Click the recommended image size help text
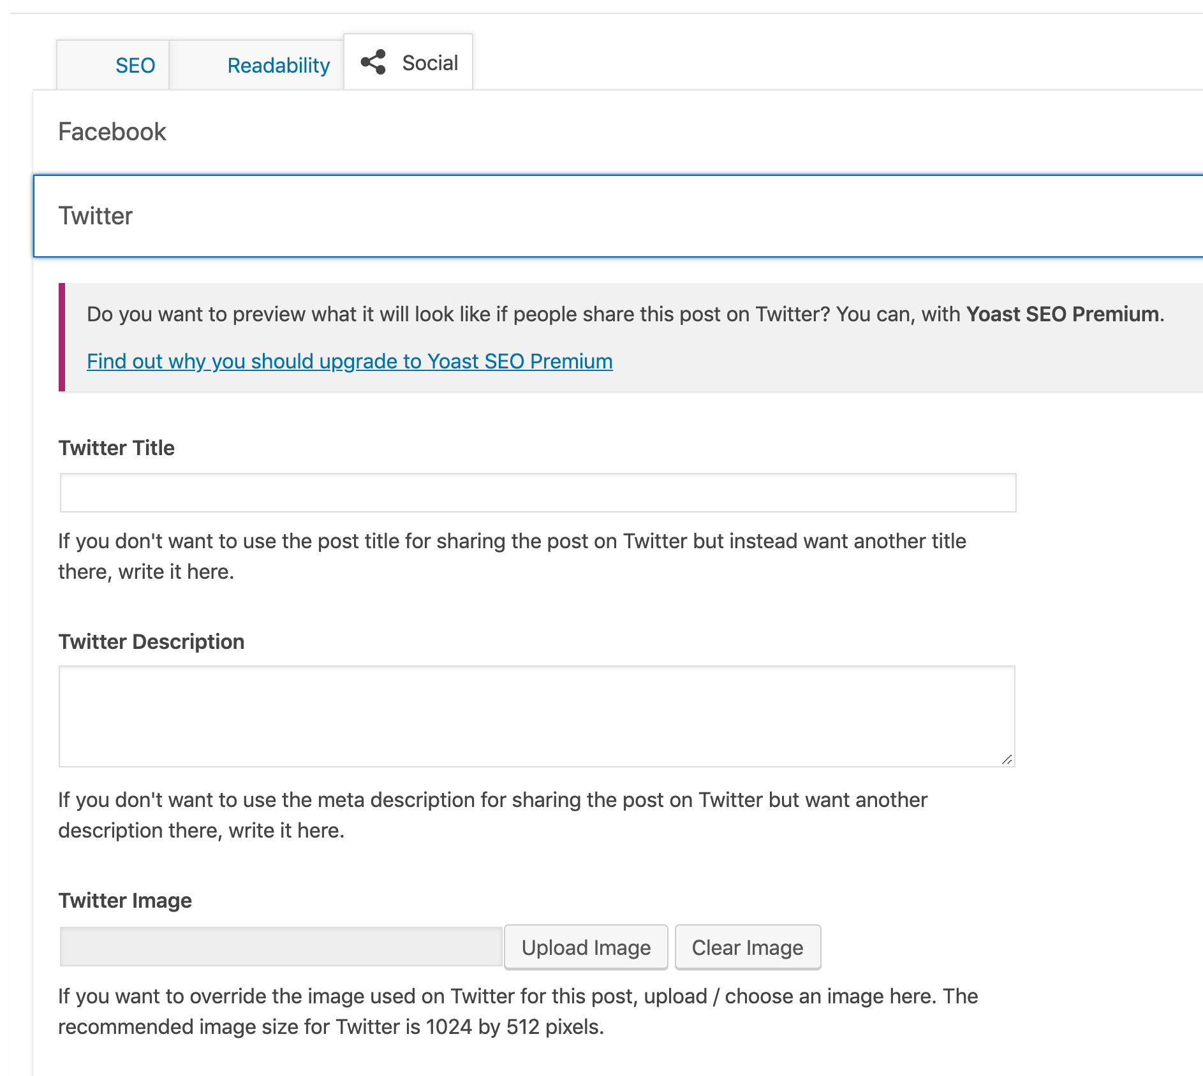 [518, 1012]
